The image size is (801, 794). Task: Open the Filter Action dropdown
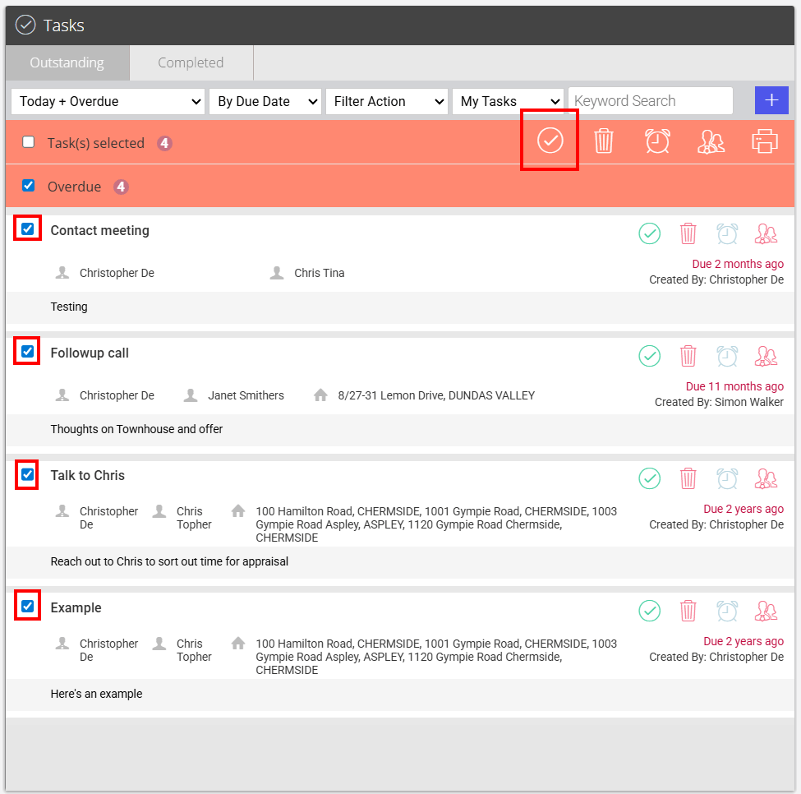pyautogui.click(x=387, y=101)
